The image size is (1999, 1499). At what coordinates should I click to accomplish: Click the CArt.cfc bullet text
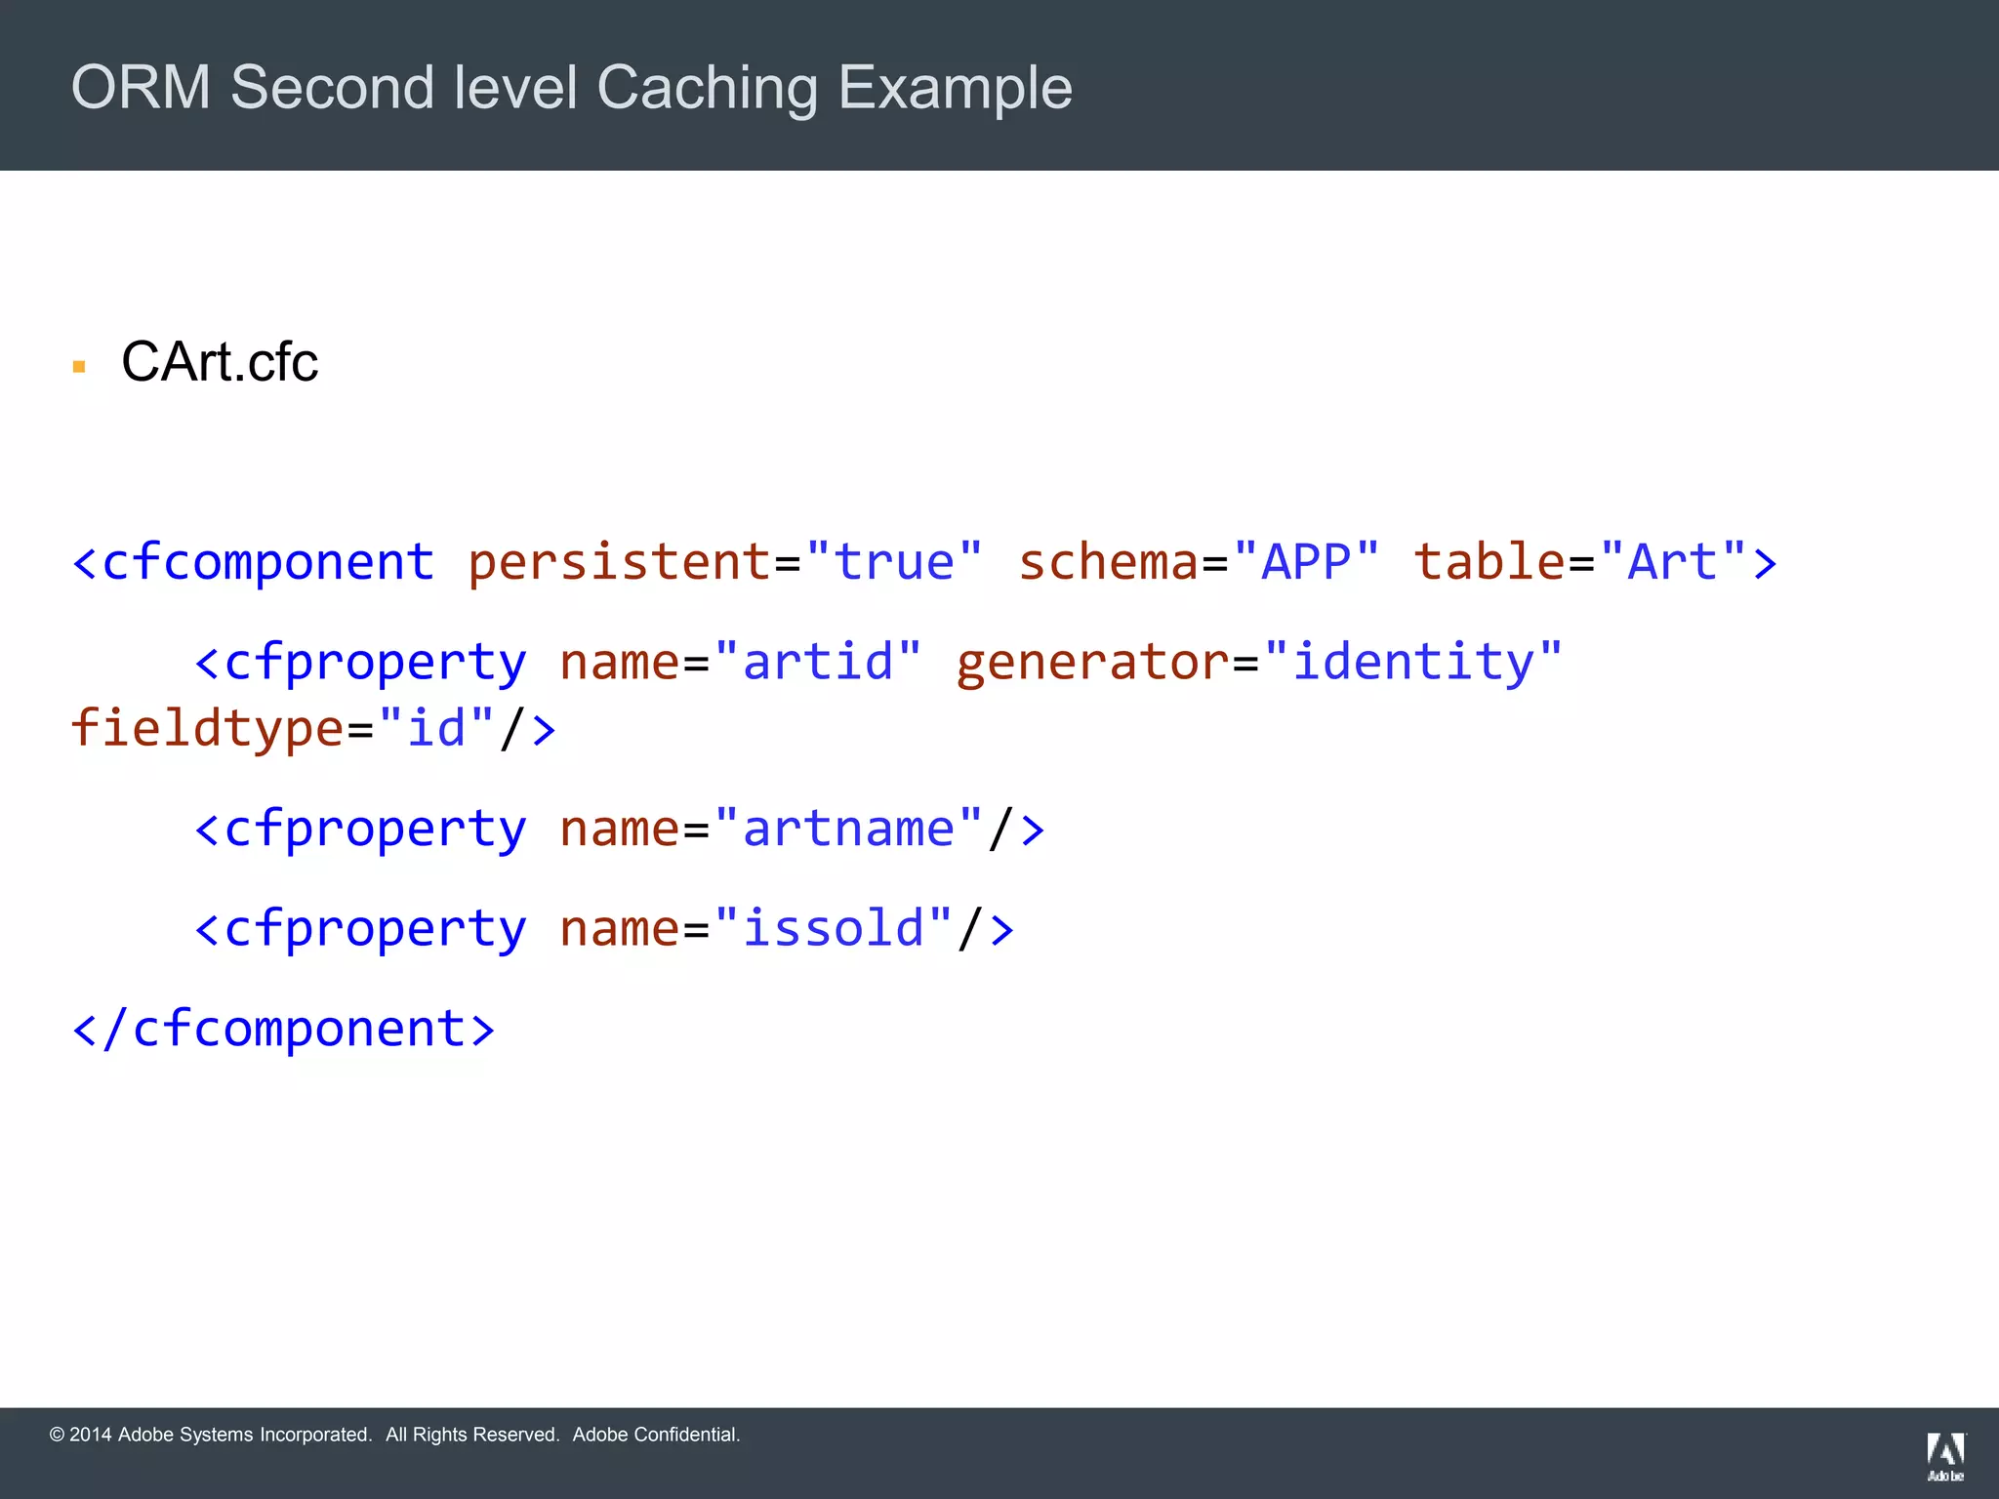tap(220, 362)
